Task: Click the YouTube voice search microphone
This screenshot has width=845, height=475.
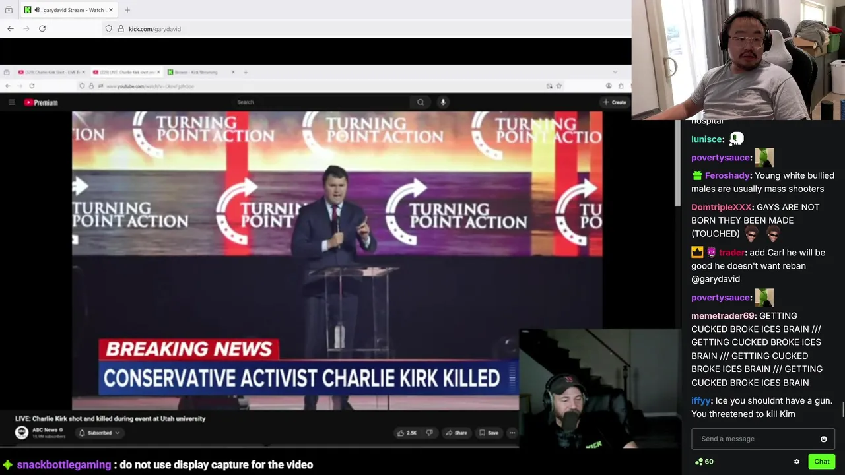Action: (443, 102)
